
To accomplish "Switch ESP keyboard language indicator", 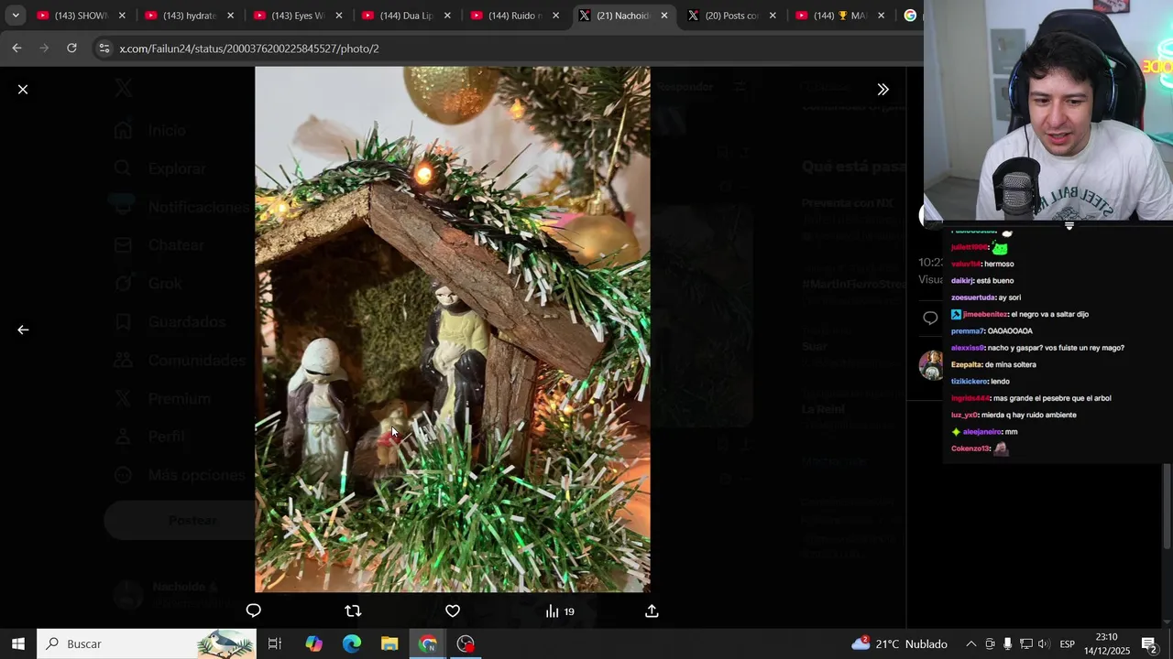I will (1067, 643).
